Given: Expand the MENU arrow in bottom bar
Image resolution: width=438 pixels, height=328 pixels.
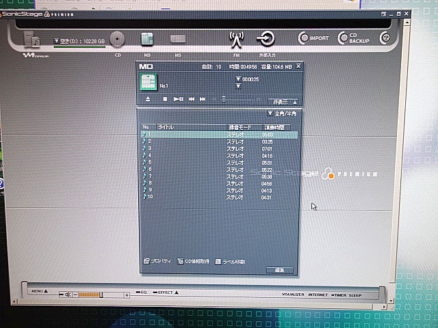Looking at the screenshot, I should [x=46, y=291].
